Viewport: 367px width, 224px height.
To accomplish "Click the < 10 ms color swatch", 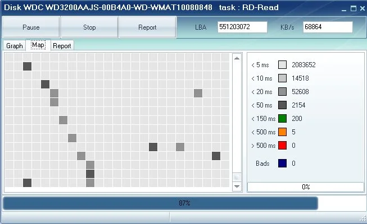I will [x=282, y=78].
